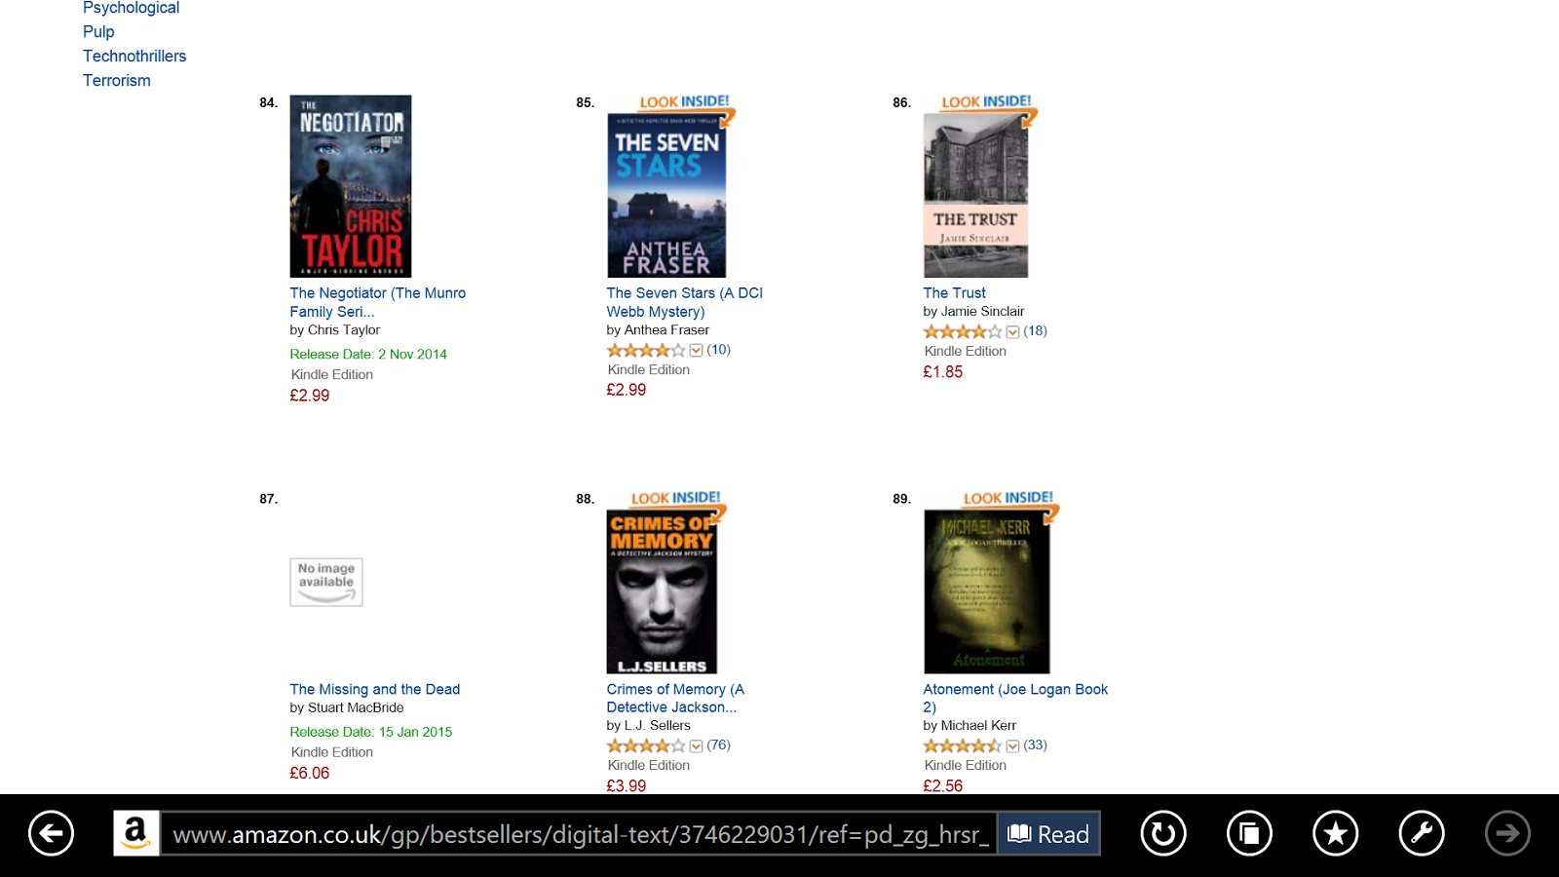The image size is (1559, 877).
Task: Refresh the page using the reload icon
Action: pyautogui.click(x=1163, y=834)
